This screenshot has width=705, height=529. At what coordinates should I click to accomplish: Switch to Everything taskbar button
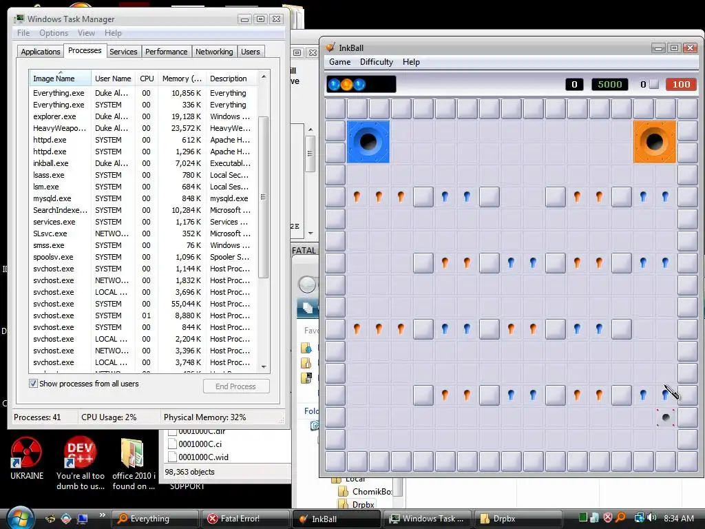point(154,519)
